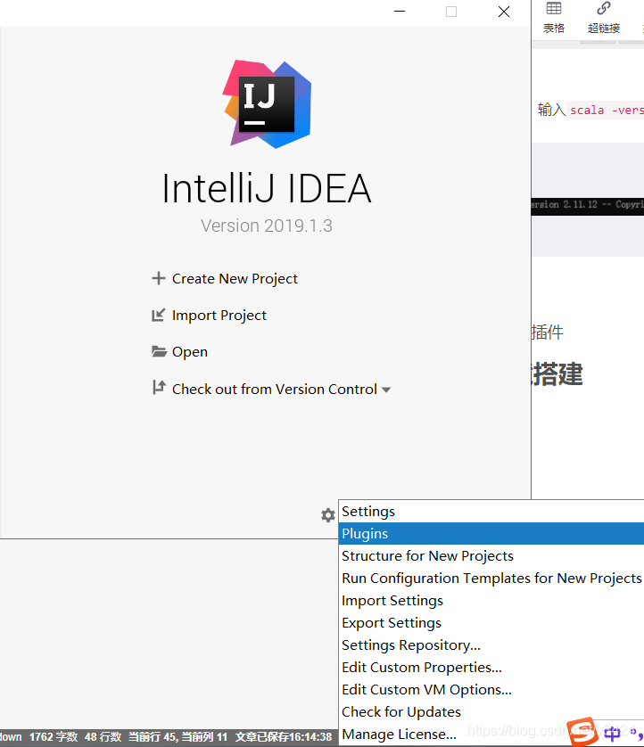
Task: Click the plus icon beside Create New Project
Action: pyautogui.click(x=158, y=278)
